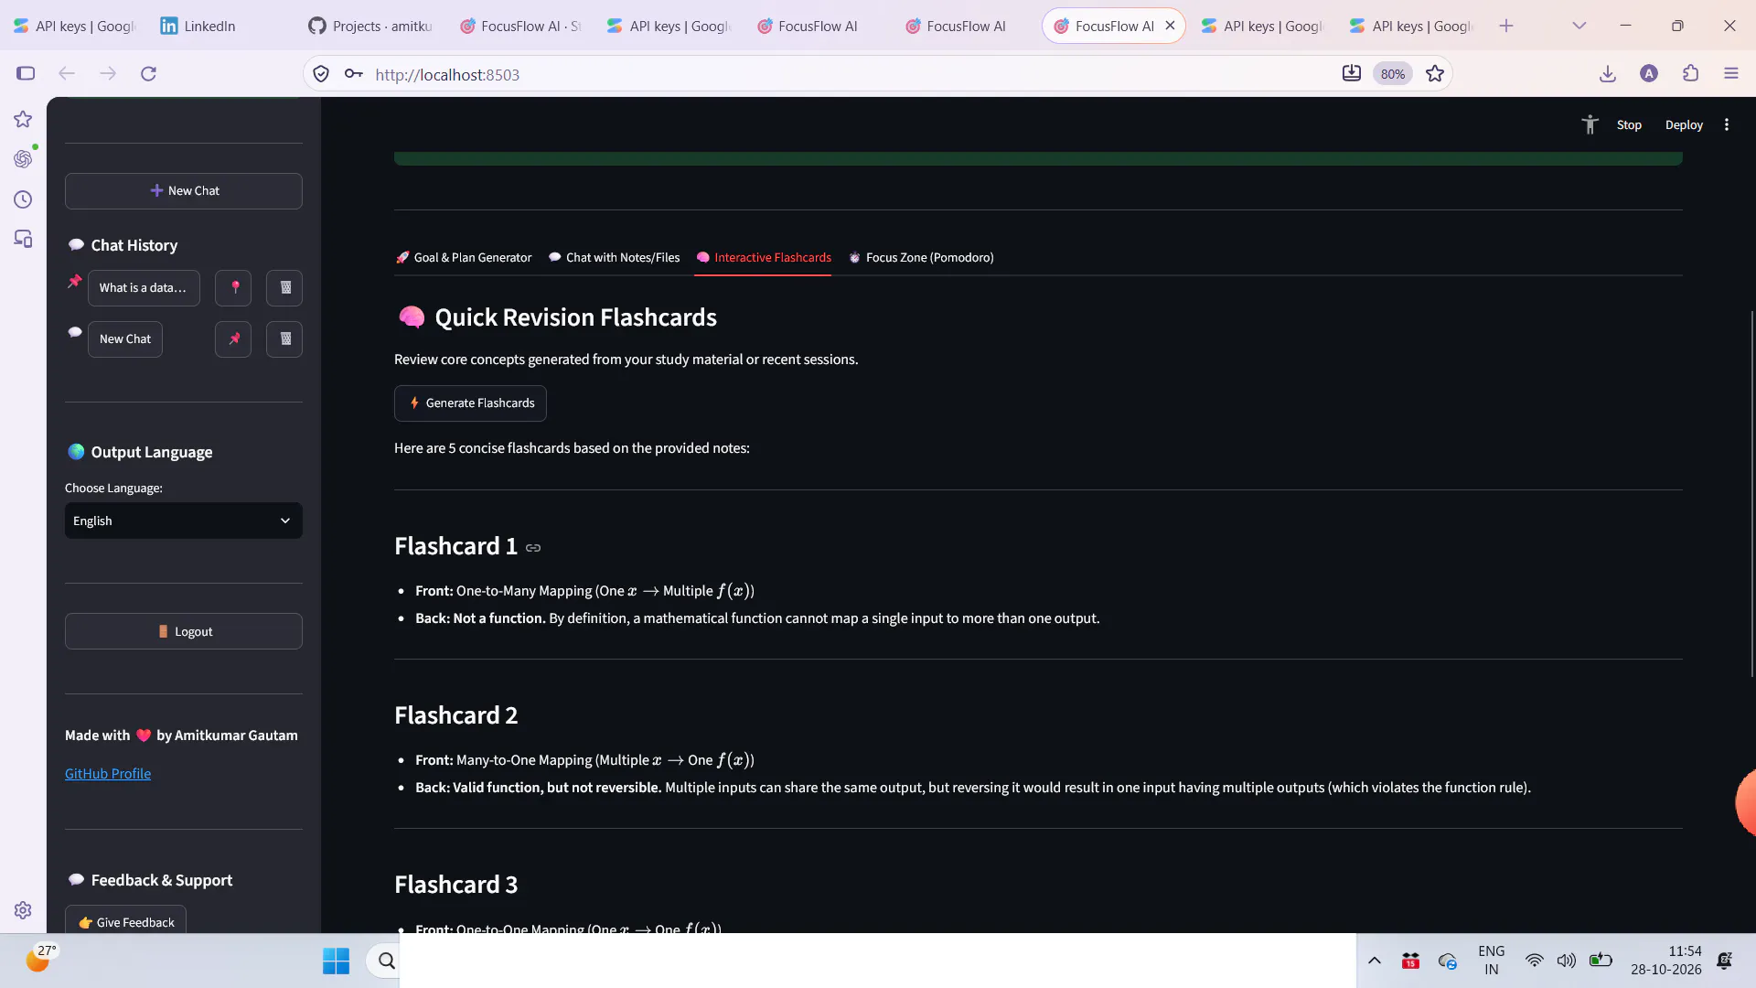Open the Focus Zone (Pomodoro) tab
The width and height of the screenshot is (1756, 988).
tap(921, 257)
